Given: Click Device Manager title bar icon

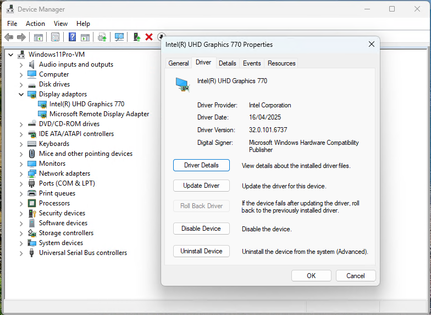Looking at the screenshot, I should [10, 9].
